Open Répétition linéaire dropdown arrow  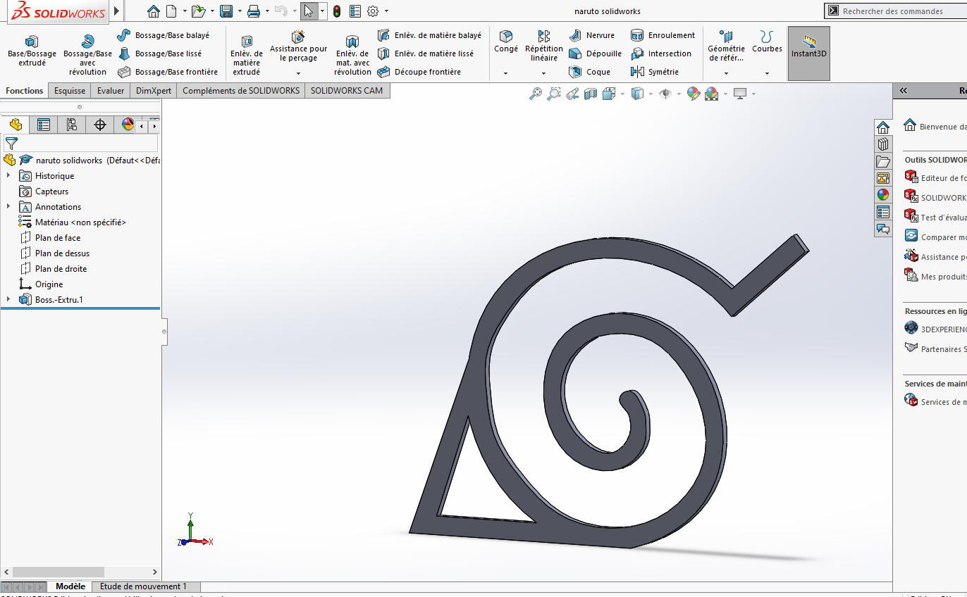point(543,73)
